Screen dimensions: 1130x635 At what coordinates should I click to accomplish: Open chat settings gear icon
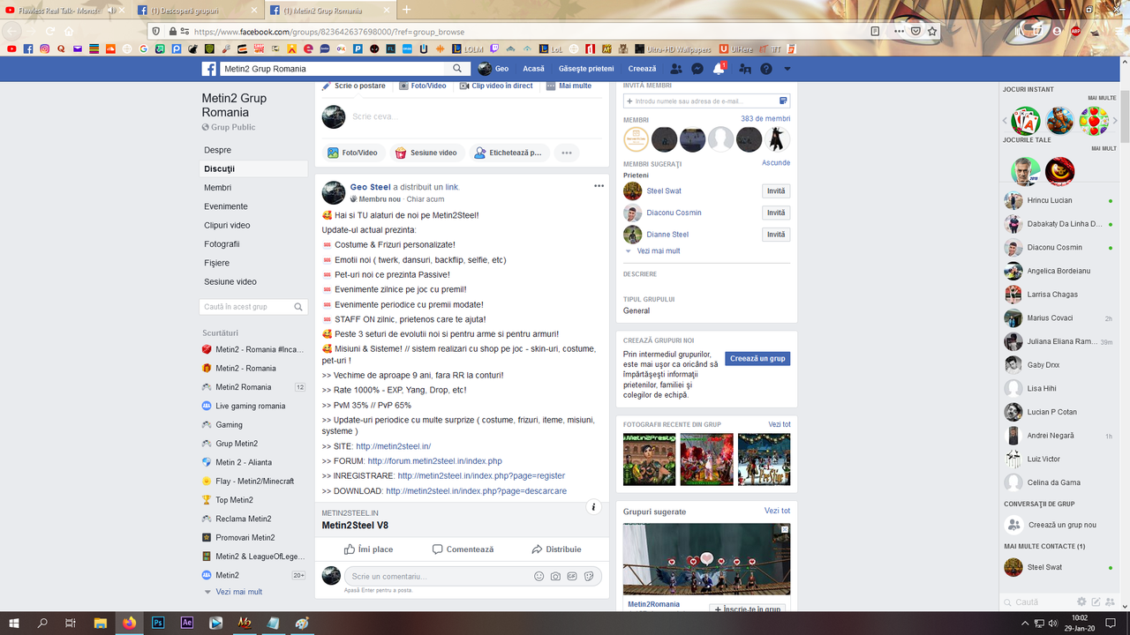pos(1081,601)
